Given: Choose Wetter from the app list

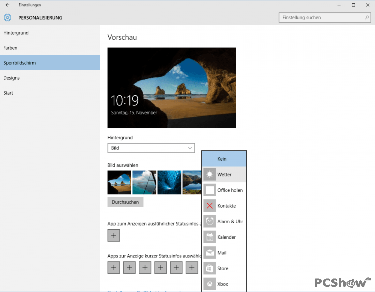Looking at the screenshot, I should [224, 175].
